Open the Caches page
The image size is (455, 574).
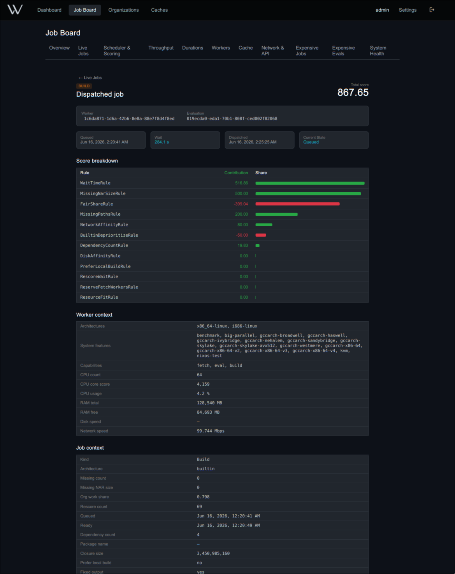(x=159, y=10)
